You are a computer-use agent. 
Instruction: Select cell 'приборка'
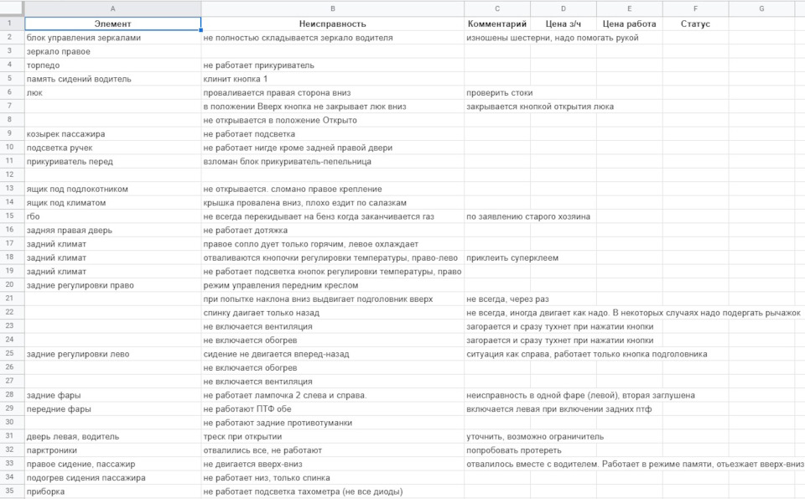click(113, 491)
